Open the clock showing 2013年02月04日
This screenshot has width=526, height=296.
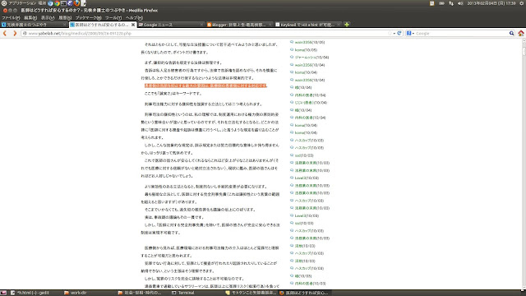point(491,3)
